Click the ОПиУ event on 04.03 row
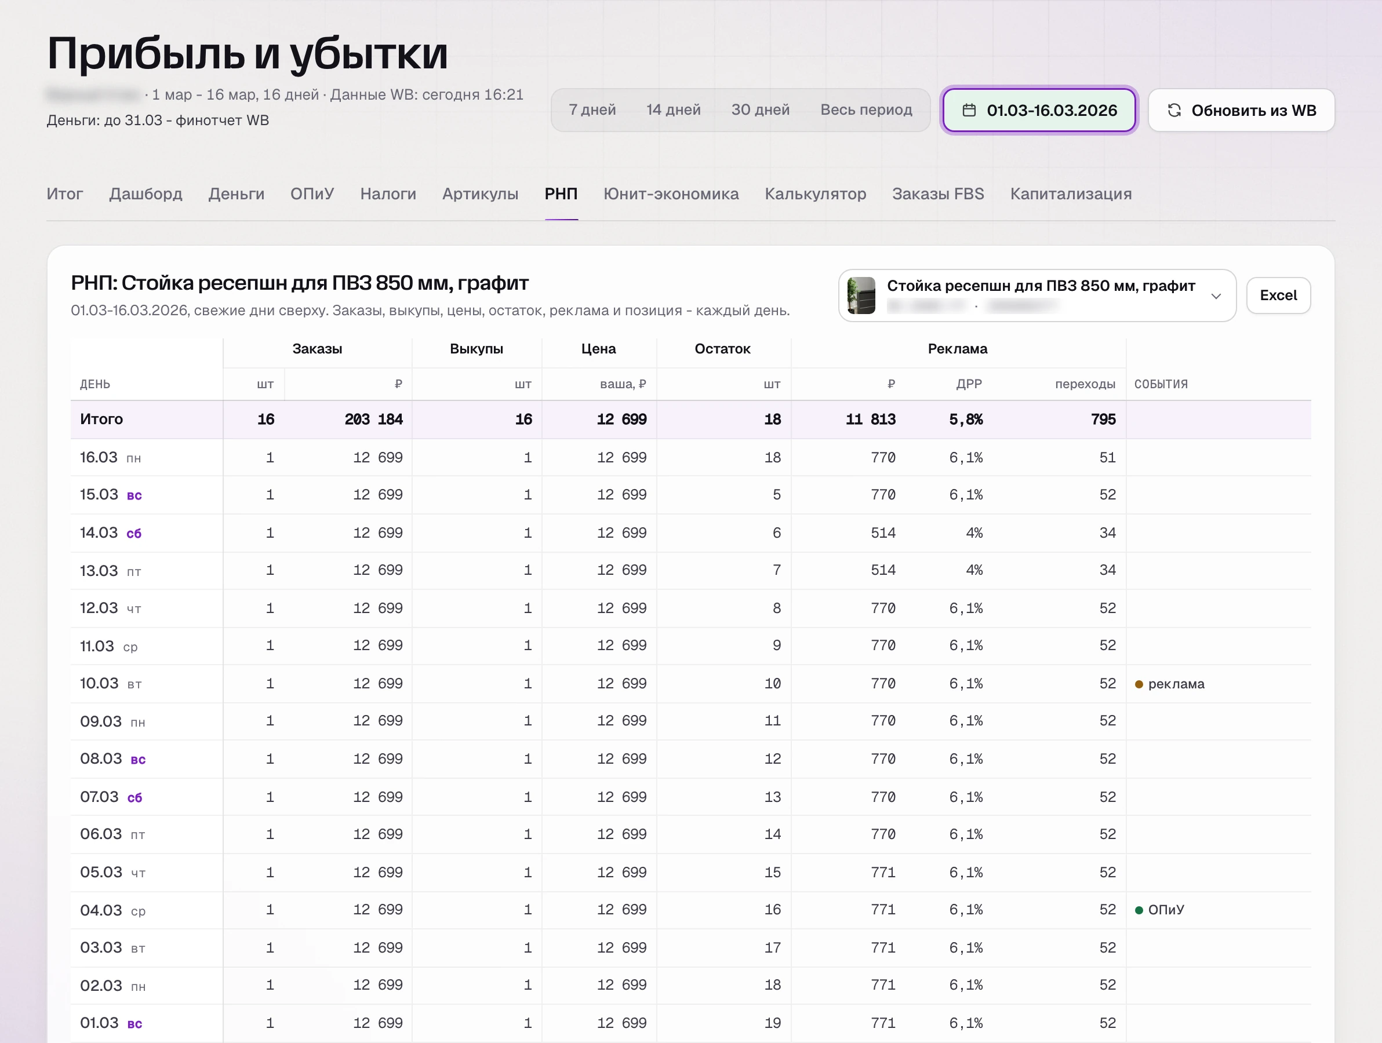Image resolution: width=1382 pixels, height=1043 pixels. (1159, 910)
